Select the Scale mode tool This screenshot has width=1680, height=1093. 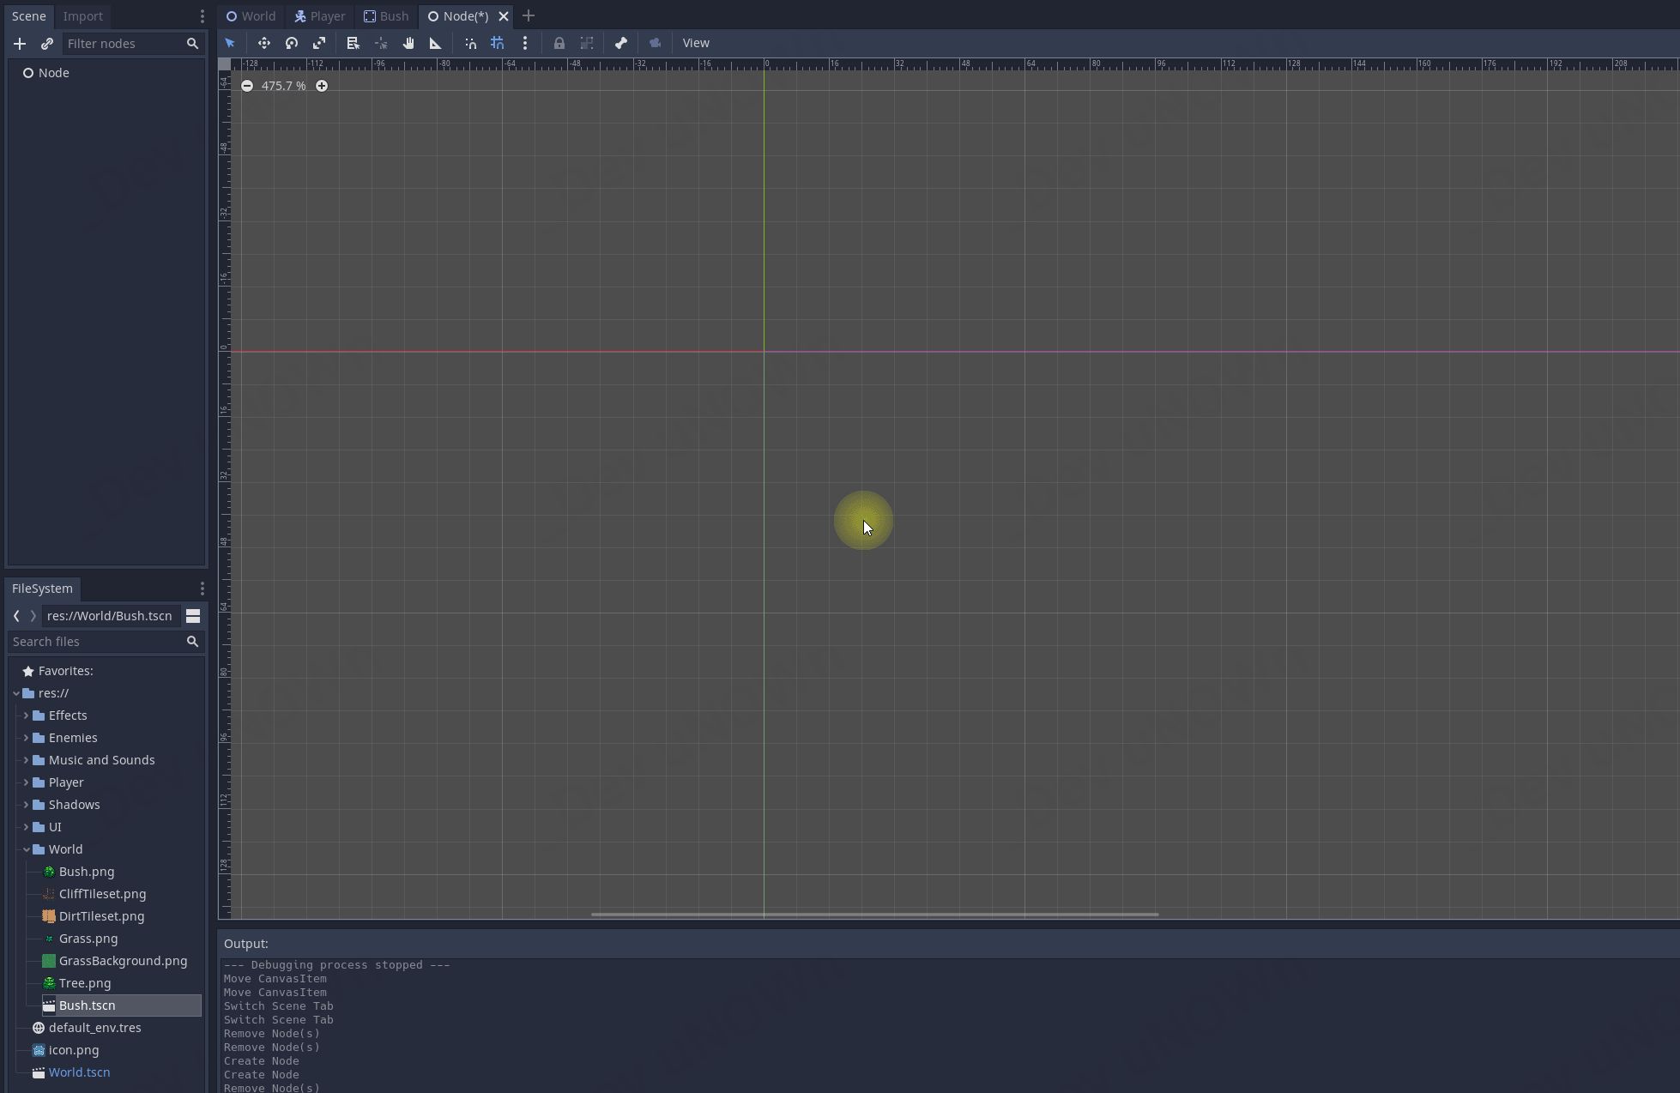coord(319,43)
